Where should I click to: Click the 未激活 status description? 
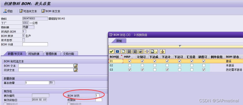tap(230, 66)
